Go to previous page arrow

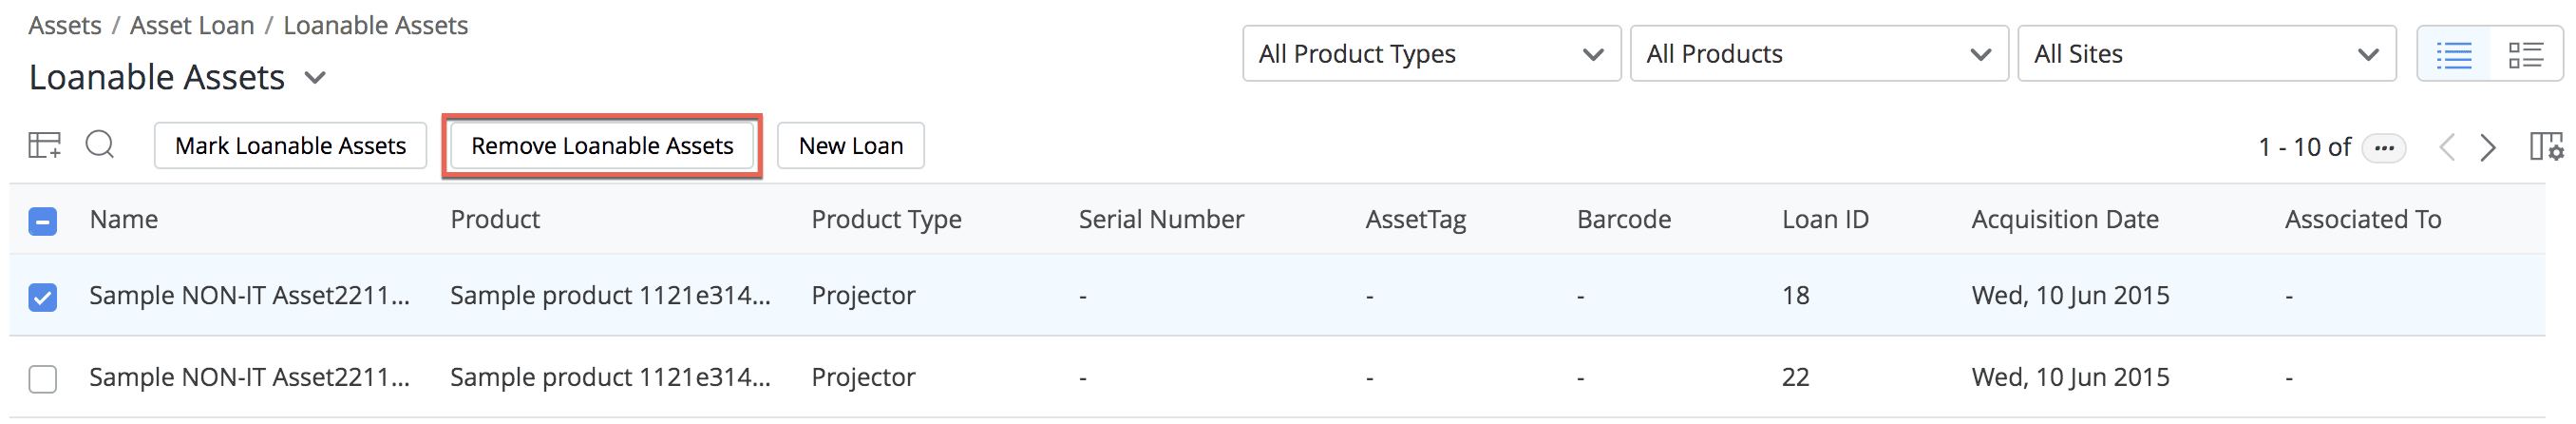click(x=2447, y=148)
